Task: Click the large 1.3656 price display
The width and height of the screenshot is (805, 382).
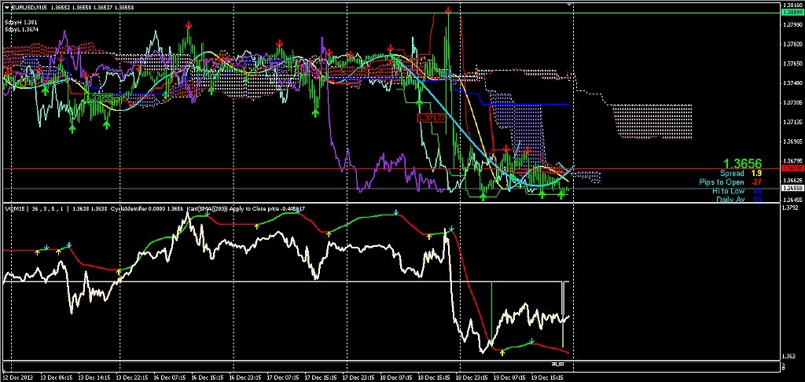Action: tap(742, 162)
